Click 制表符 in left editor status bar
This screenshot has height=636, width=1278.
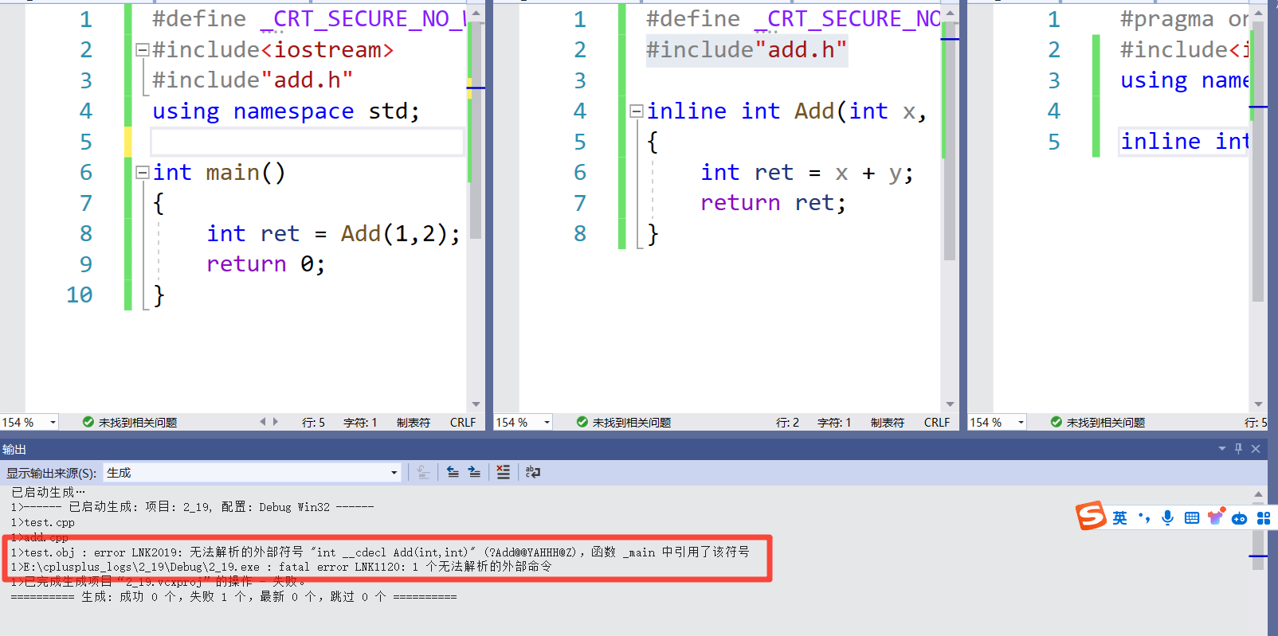point(414,423)
